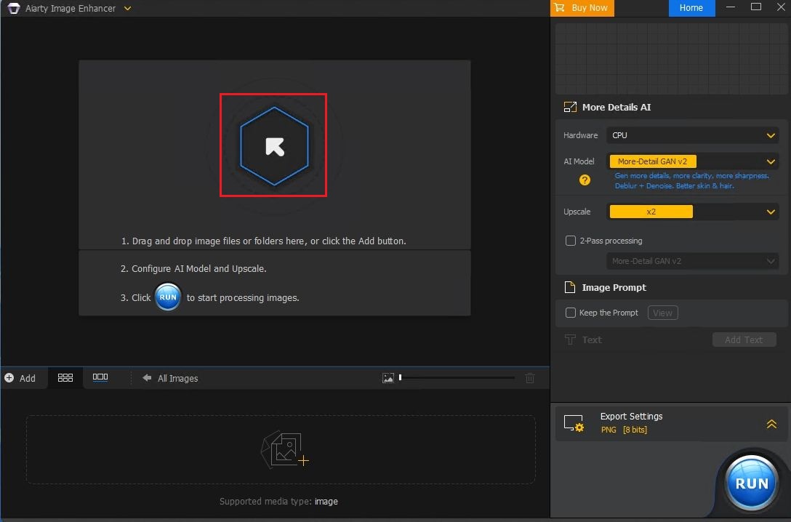
Task: Click the Image Prompt document icon
Action: point(569,287)
